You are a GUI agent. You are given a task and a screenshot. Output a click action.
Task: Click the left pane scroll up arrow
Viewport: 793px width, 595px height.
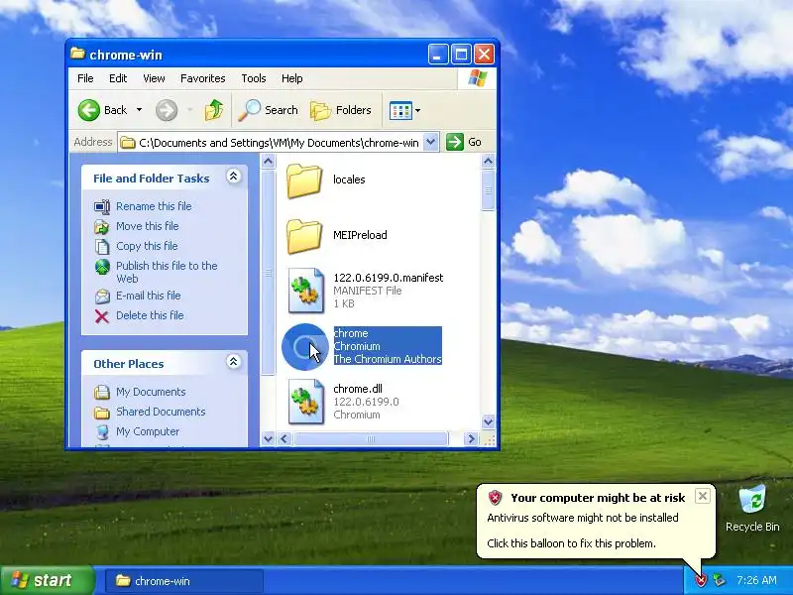(268, 162)
